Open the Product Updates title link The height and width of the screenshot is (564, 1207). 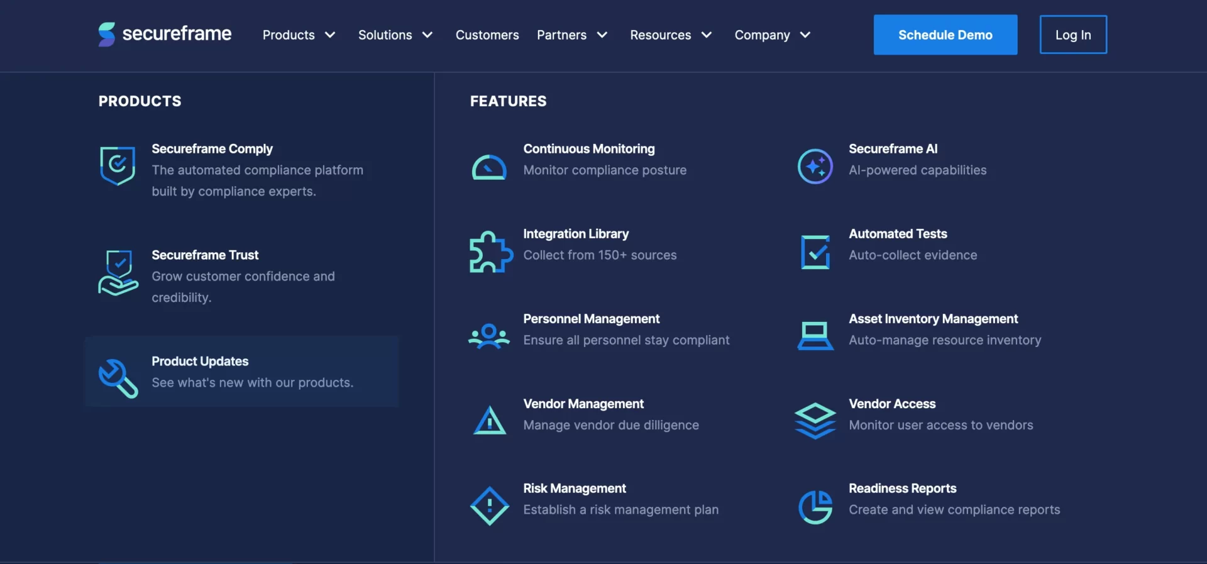(x=200, y=361)
